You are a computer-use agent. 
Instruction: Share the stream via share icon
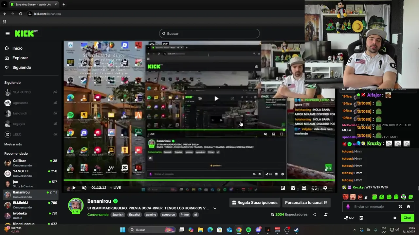point(314,214)
